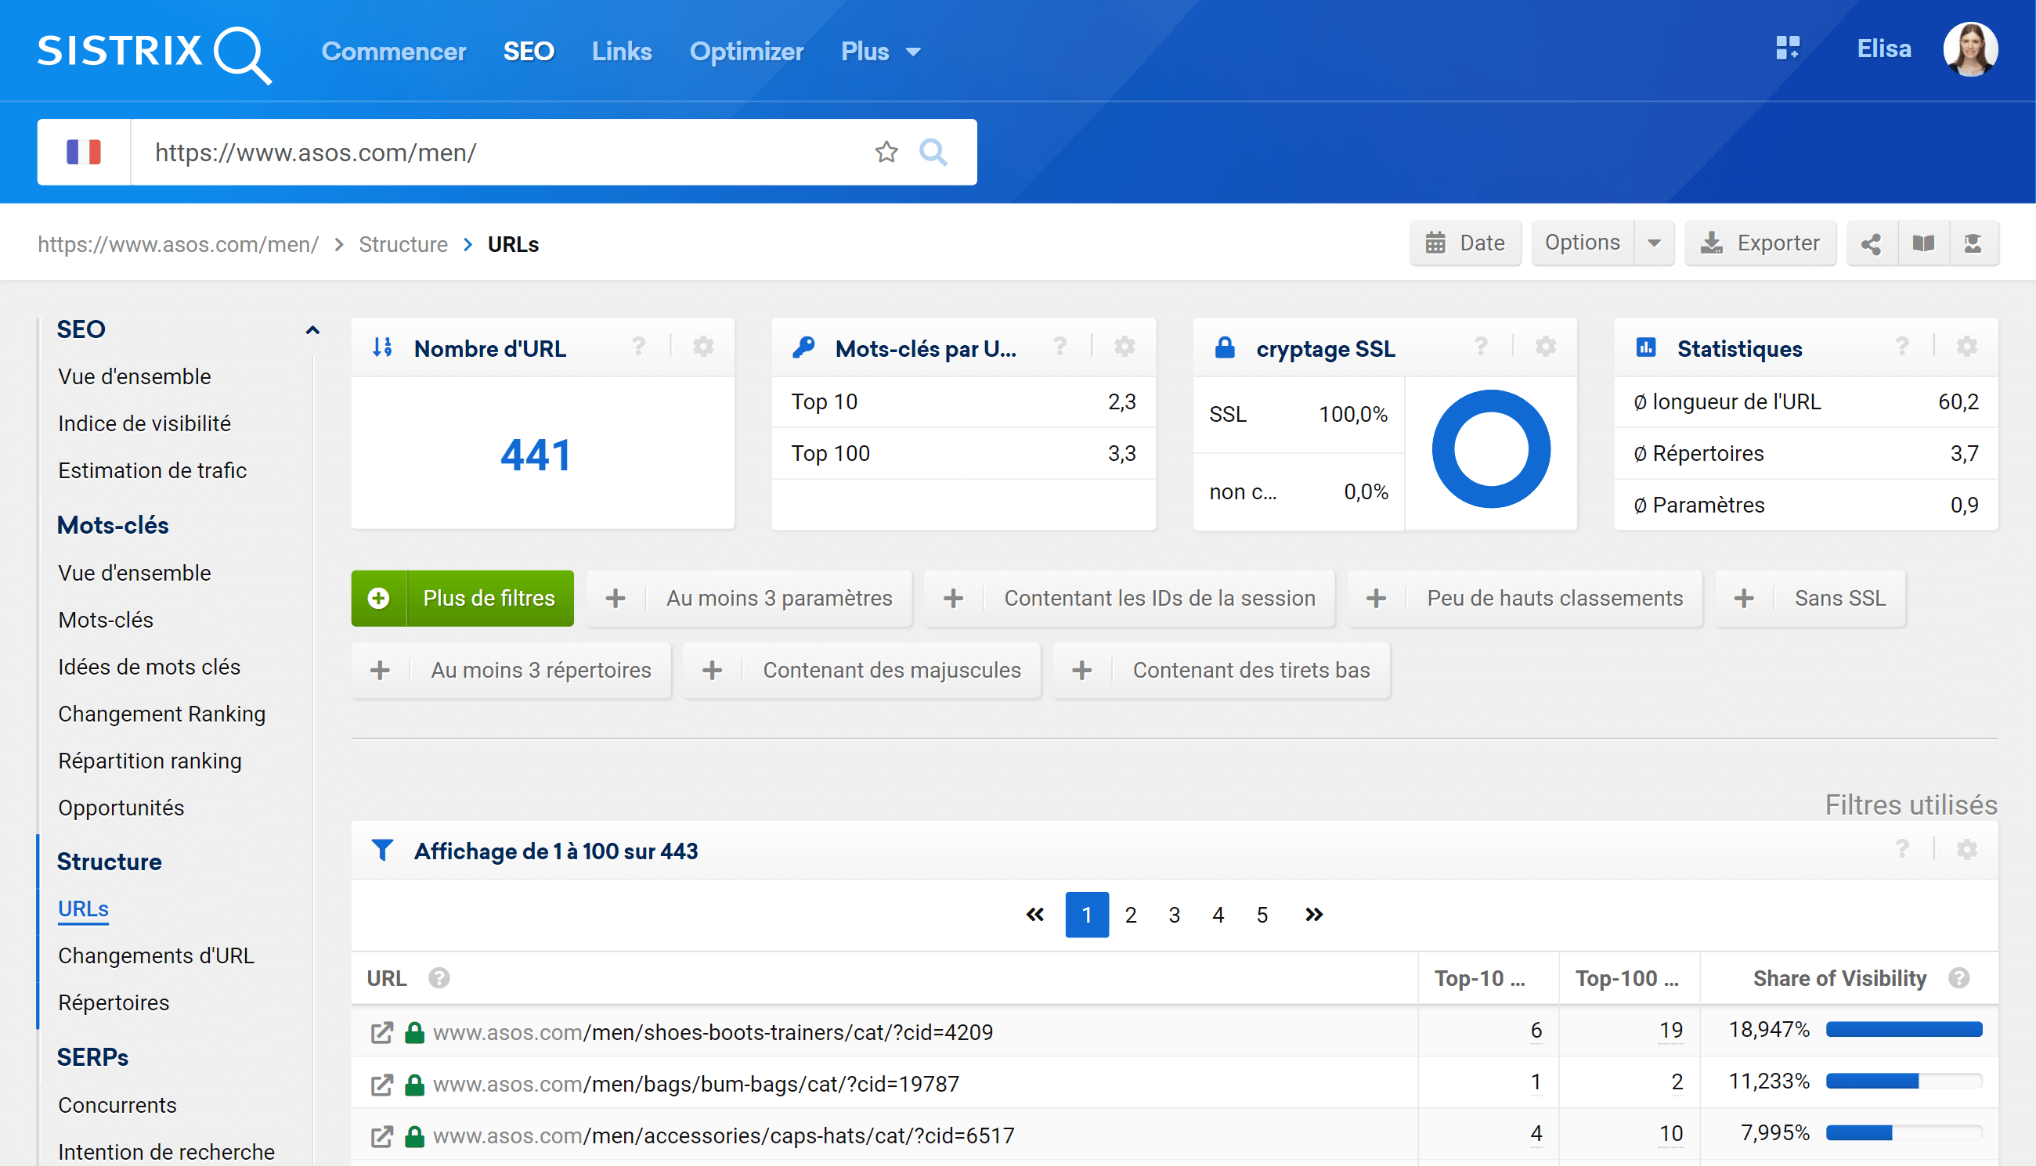This screenshot has width=2036, height=1166.
Task: Open Changements d'URL in sidebar
Action: point(157,956)
